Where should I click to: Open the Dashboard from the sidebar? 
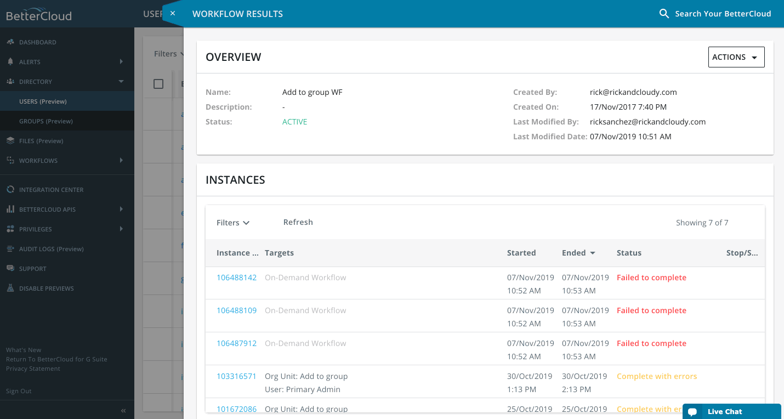click(x=38, y=42)
